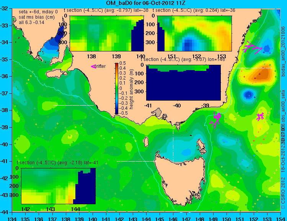
Task: Open the lat=-41 temperature section inset
Action: tap(59, 186)
